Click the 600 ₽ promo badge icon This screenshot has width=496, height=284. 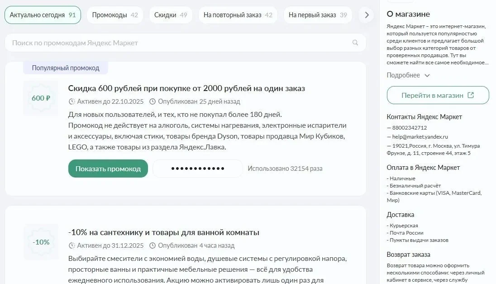(41, 98)
